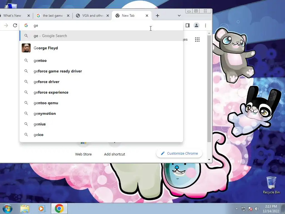
Task: Click the taskbar clock showing 2:13 PM
Action: coord(271,209)
